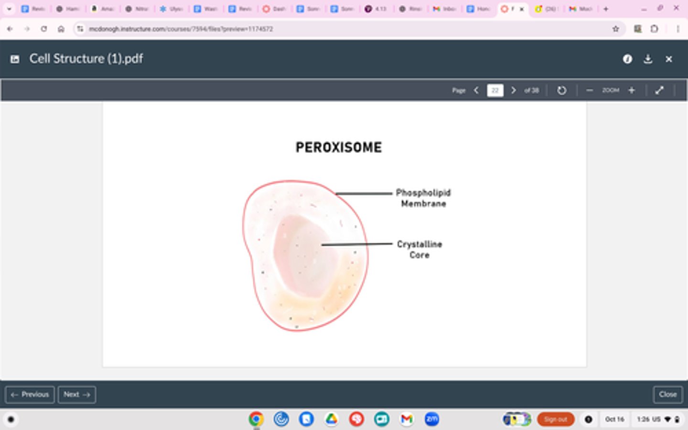Expand the tab search dropdown arrow

[9, 9]
